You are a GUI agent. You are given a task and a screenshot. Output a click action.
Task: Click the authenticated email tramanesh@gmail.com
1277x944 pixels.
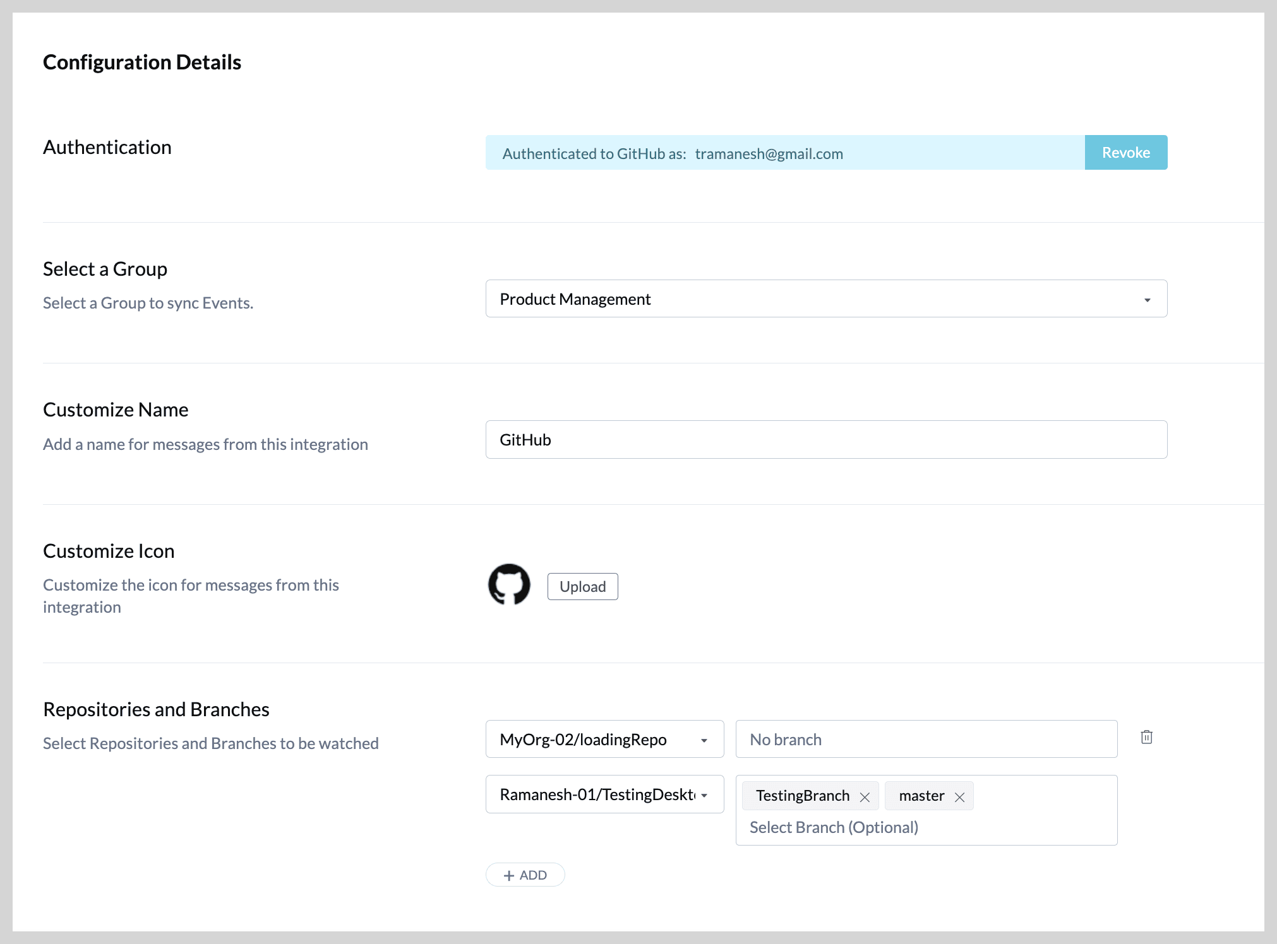pyautogui.click(x=769, y=154)
